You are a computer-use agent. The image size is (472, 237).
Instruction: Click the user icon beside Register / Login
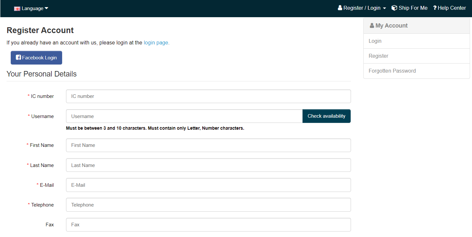[340, 8]
